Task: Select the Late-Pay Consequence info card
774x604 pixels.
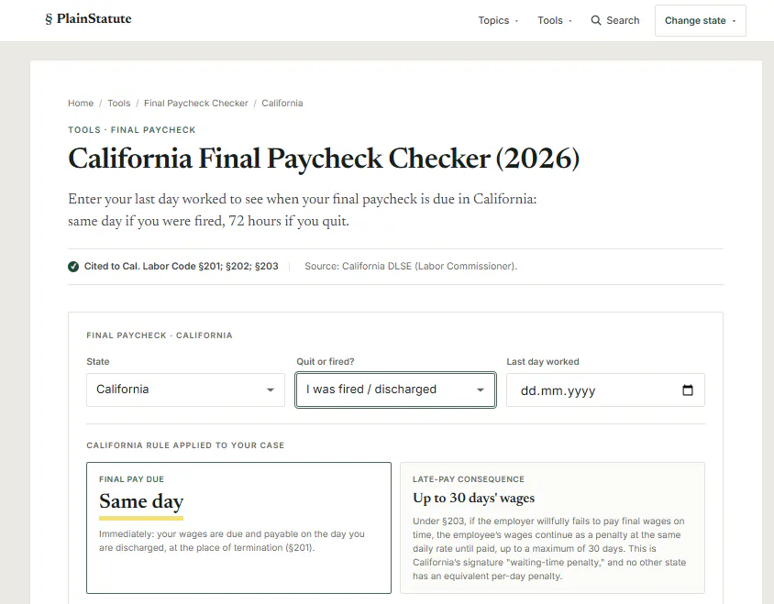Action: 552,528
